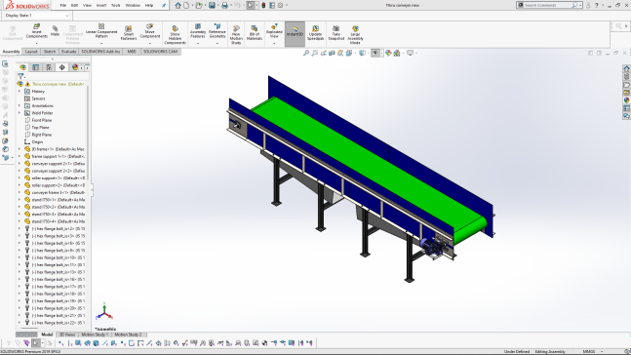Image resolution: width=631 pixels, height=355 pixels.
Task: Open the 3D Views tab
Action: pos(66,335)
